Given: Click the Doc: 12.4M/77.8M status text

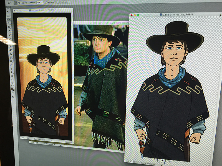Looking at the screenshot, I should click(x=40, y=139).
